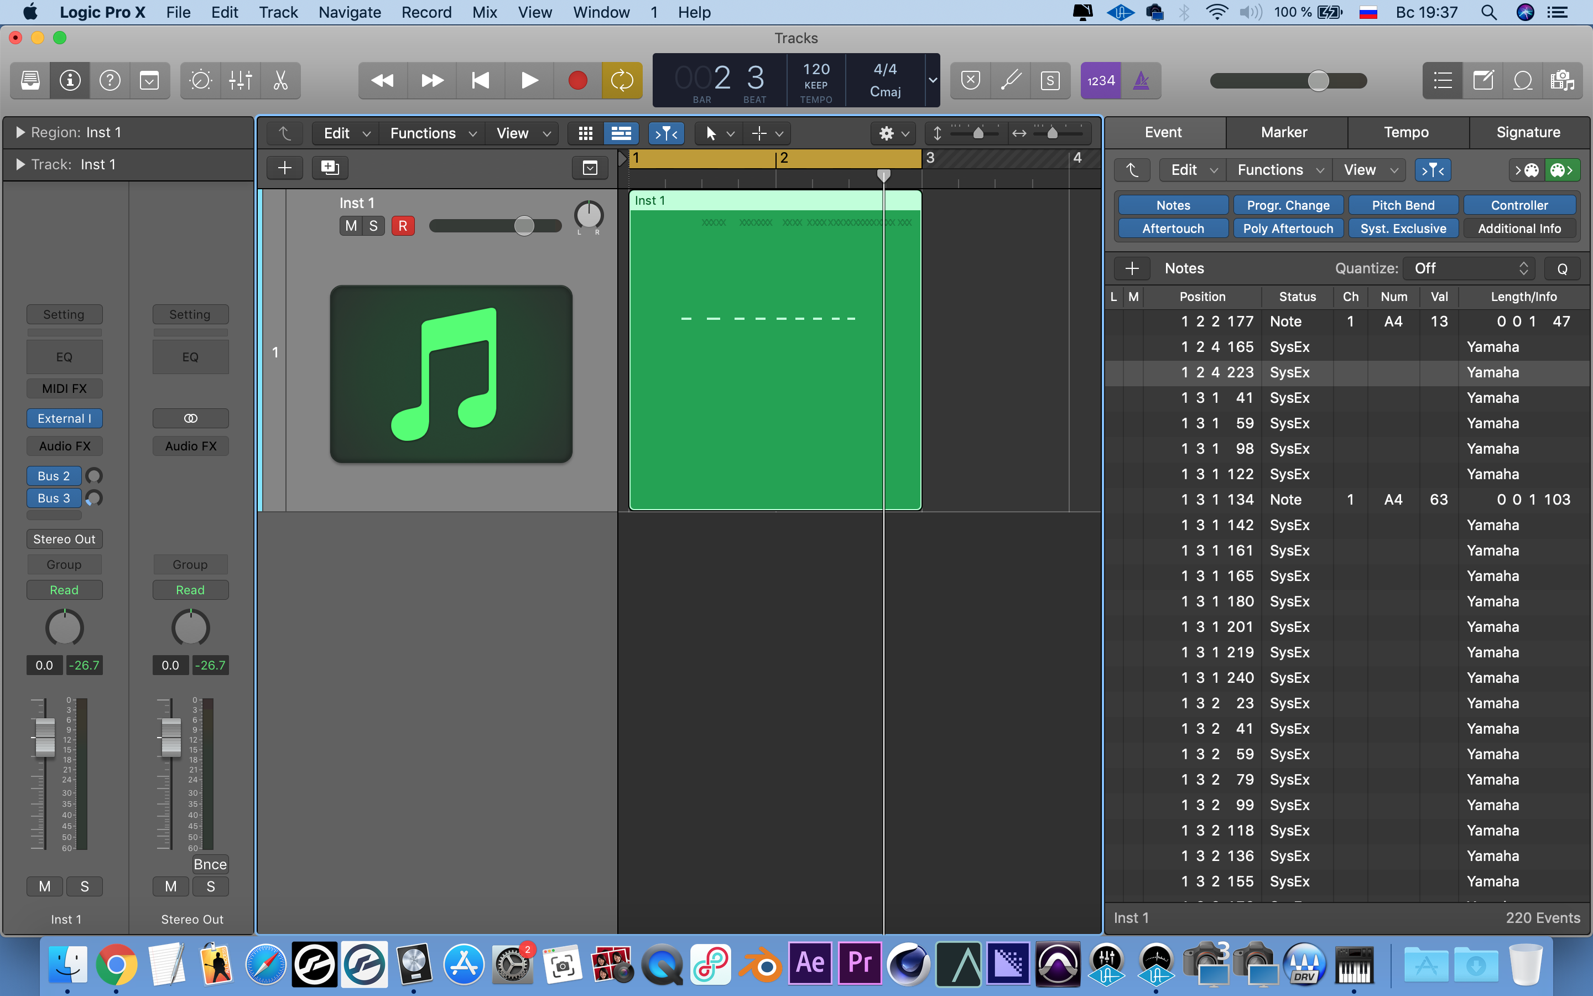Open the Library panel icon
1593x996 pixels.
coord(30,80)
